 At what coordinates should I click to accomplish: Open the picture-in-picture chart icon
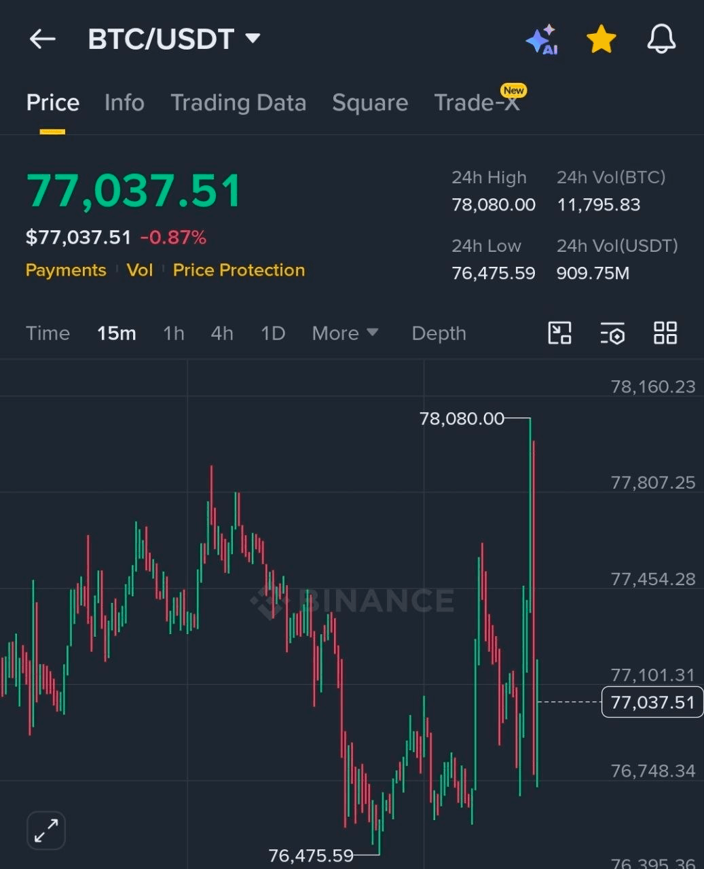point(559,333)
